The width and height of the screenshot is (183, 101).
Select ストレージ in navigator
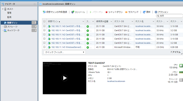12,27
